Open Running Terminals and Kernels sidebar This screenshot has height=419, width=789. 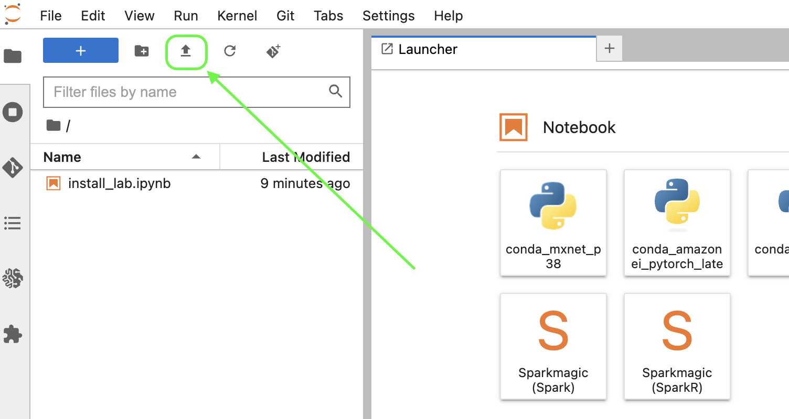click(x=13, y=112)
